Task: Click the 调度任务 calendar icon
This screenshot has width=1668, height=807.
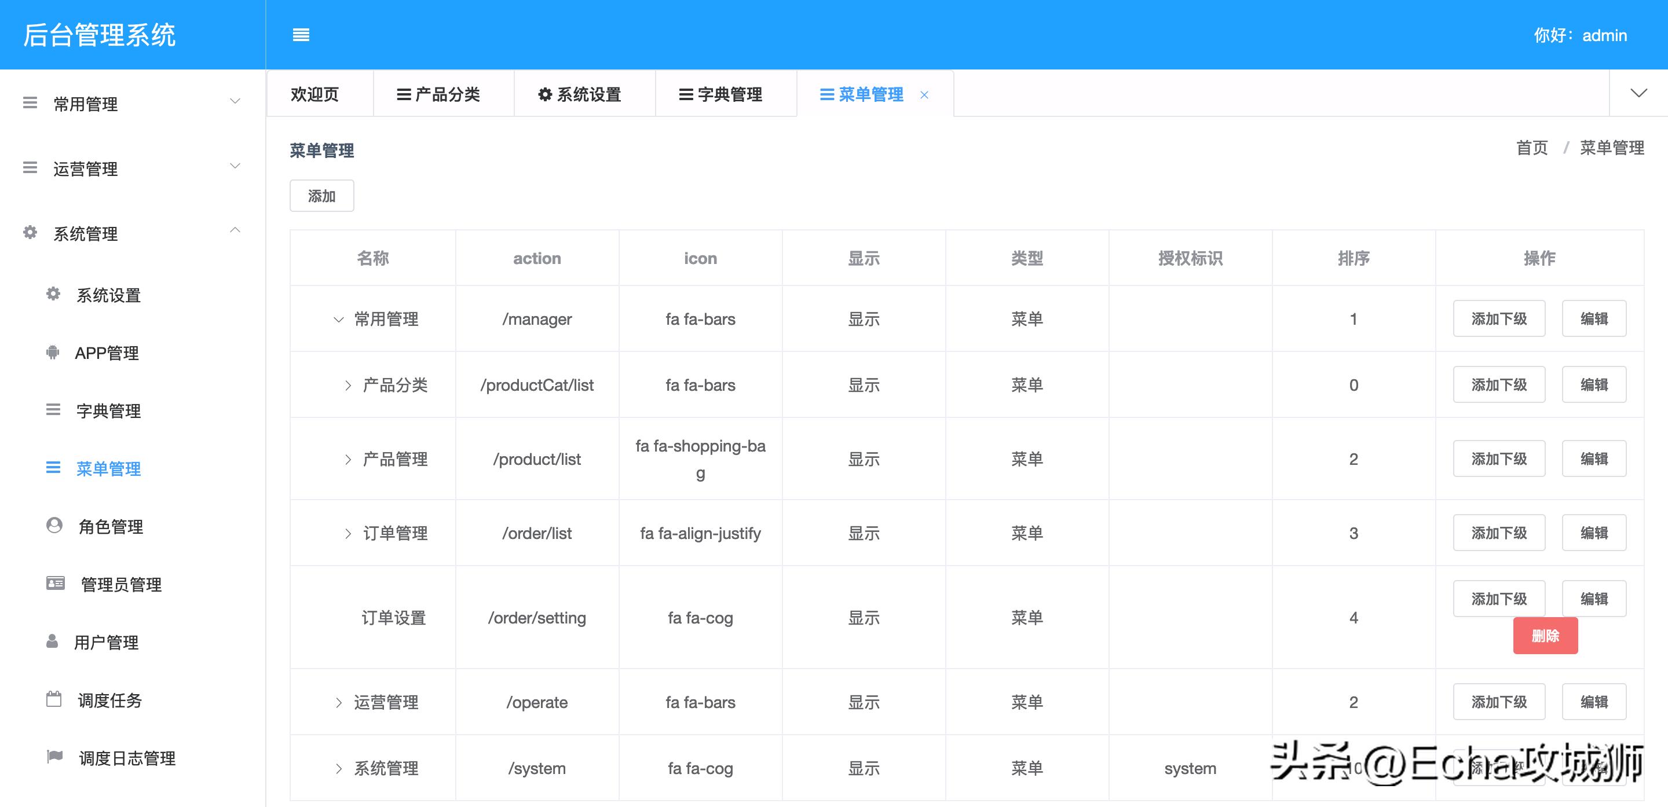Action: 53,699
